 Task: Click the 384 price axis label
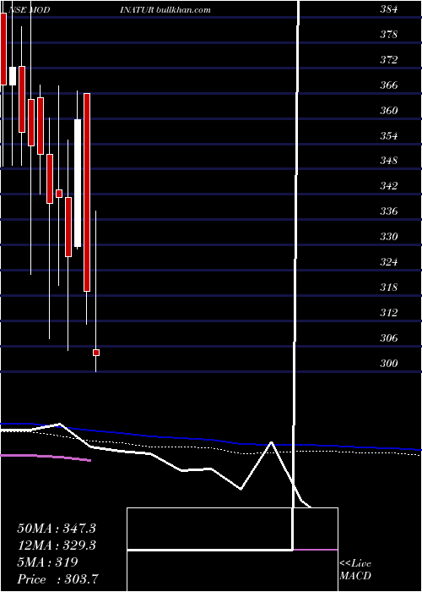388,9
